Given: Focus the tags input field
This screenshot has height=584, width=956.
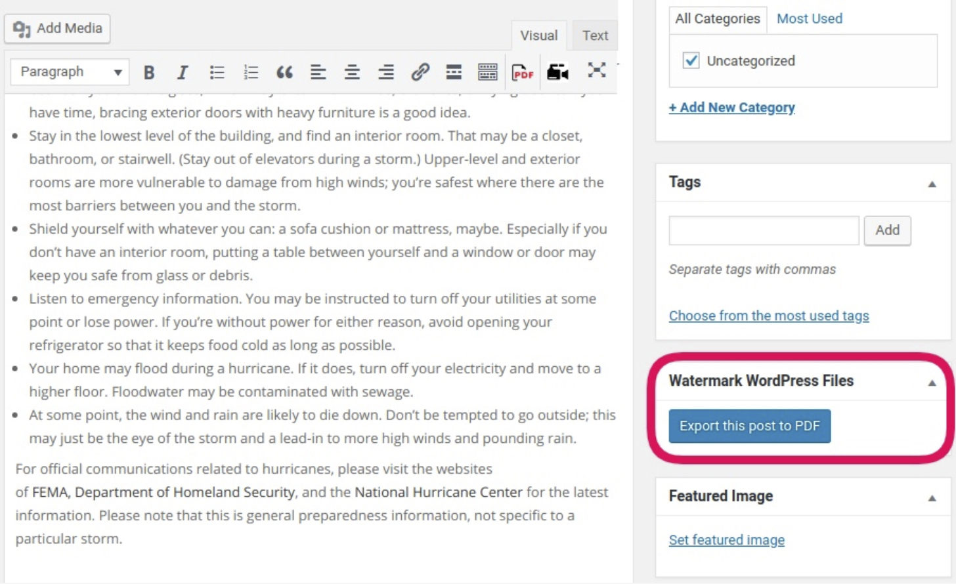Looking at the screenshot, I should coord(764,230).
